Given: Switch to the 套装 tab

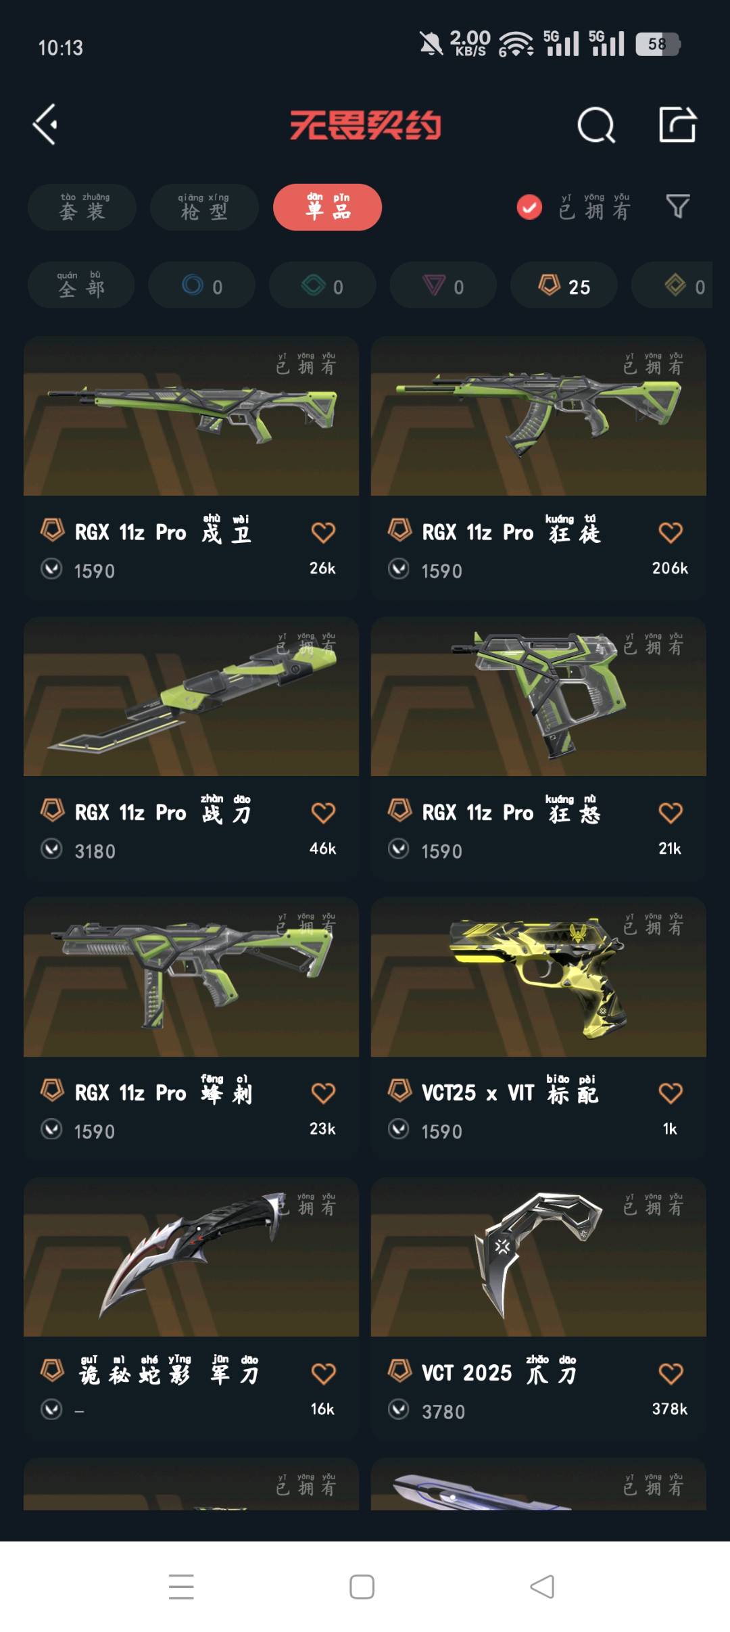Looking at the screenshot, I should 82,207.
